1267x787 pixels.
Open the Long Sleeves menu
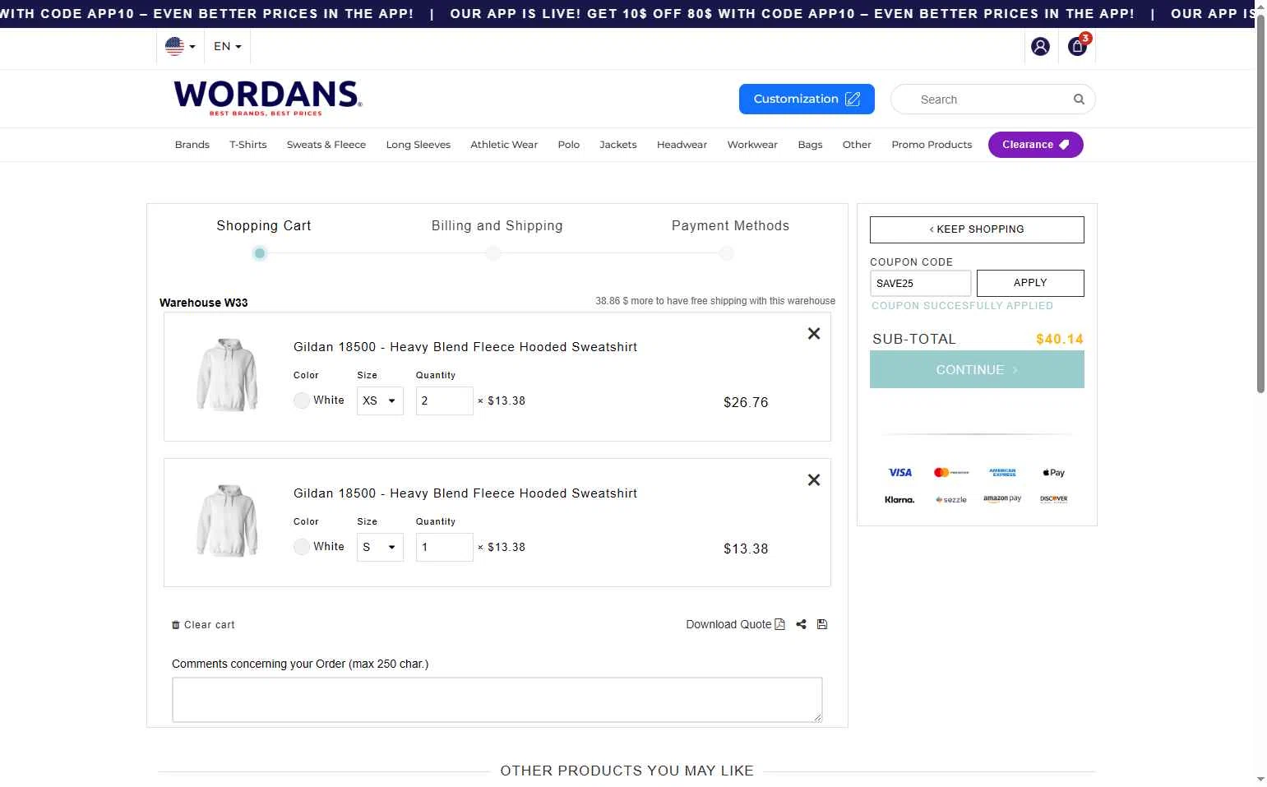pyautogui.click(x=418, y=145)
